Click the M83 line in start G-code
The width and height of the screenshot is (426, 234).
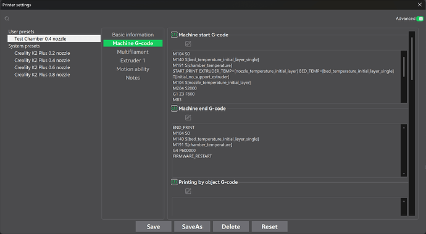(x=177, y=100)
